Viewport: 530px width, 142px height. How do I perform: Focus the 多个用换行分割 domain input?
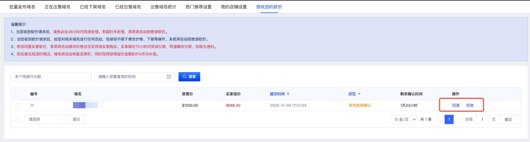point(51,77)
